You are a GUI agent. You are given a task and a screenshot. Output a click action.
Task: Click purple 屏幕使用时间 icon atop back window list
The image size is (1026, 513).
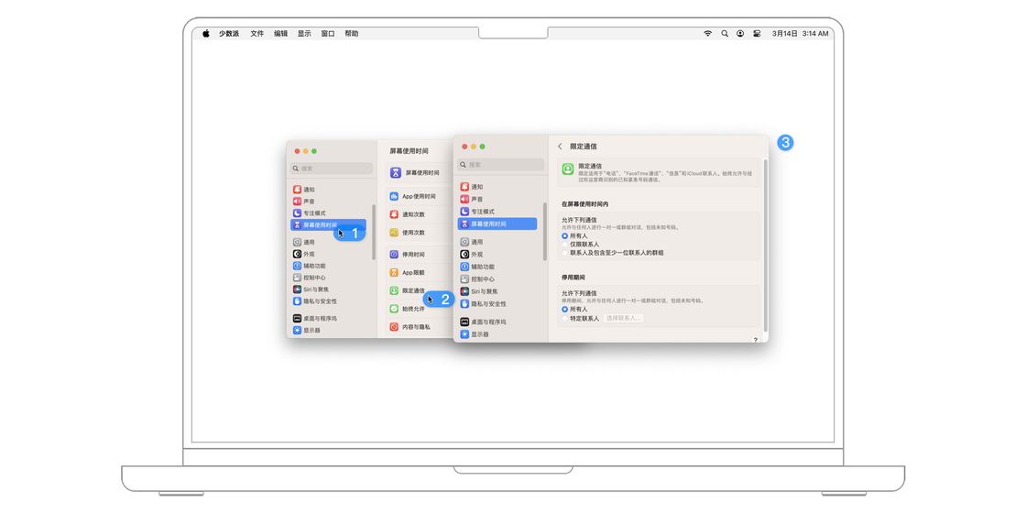396,173
